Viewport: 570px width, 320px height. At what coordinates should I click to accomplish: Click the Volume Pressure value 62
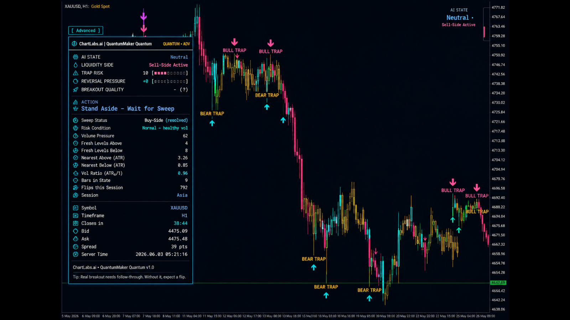185,136
